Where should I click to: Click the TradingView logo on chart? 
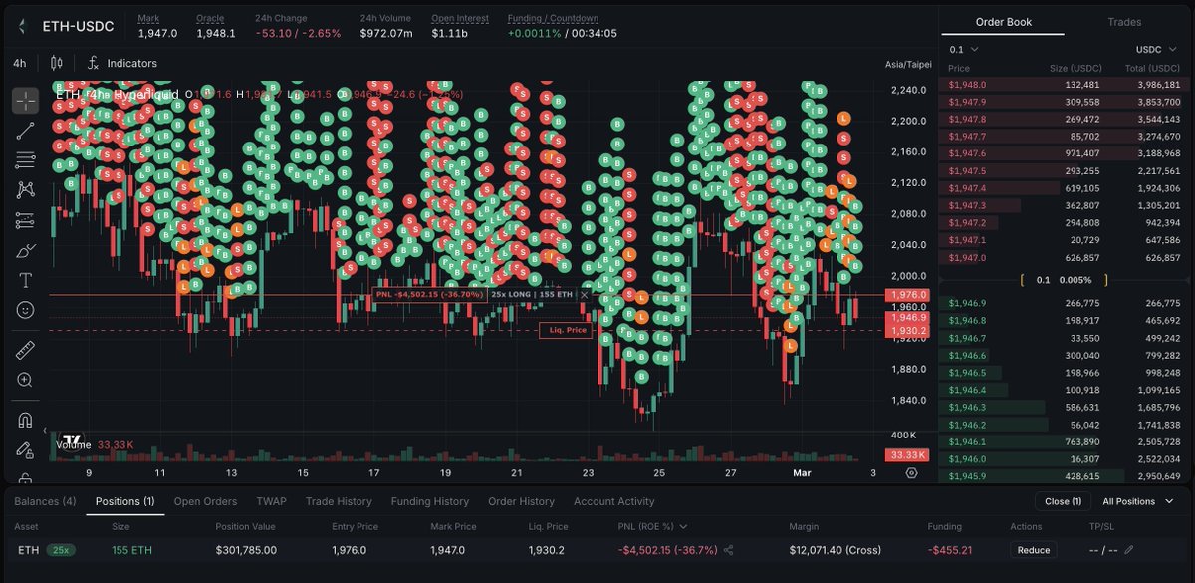pyautogui.click(x=71, y=438)
